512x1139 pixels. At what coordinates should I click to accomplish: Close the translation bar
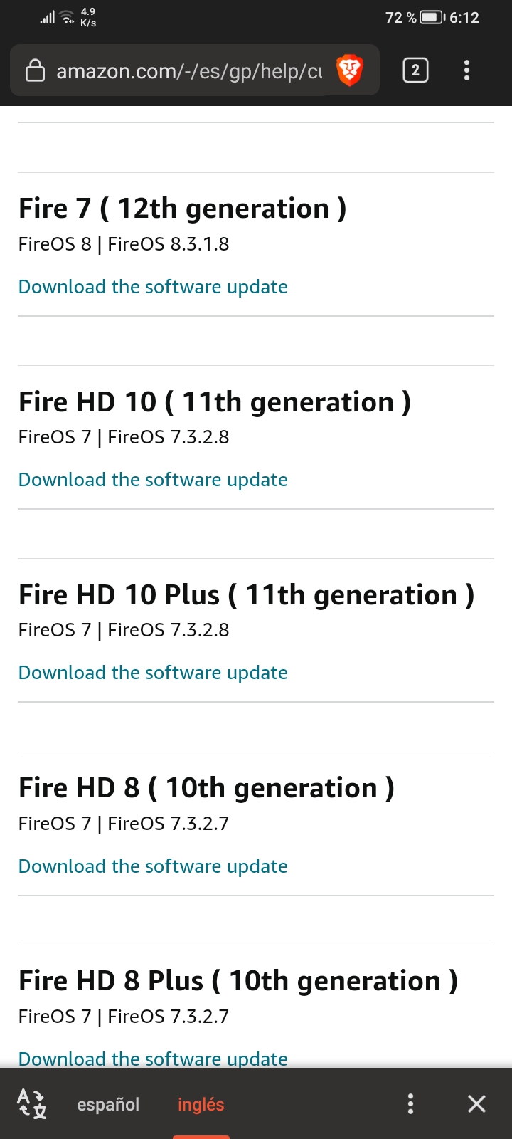click(x=476, y=1103)
